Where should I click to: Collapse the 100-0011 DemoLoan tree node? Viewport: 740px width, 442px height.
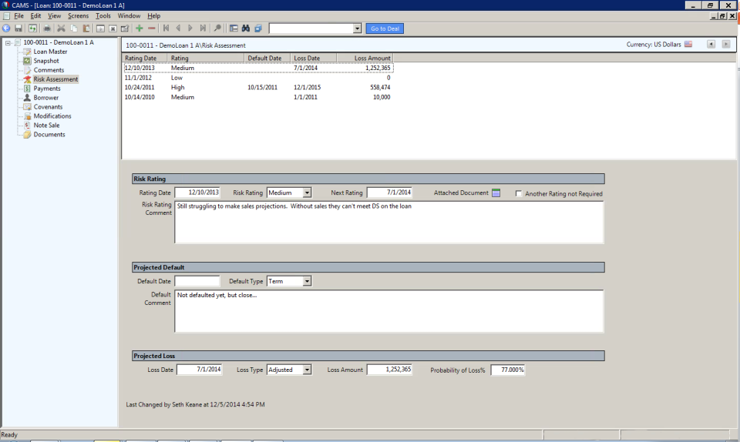[8, 42]
